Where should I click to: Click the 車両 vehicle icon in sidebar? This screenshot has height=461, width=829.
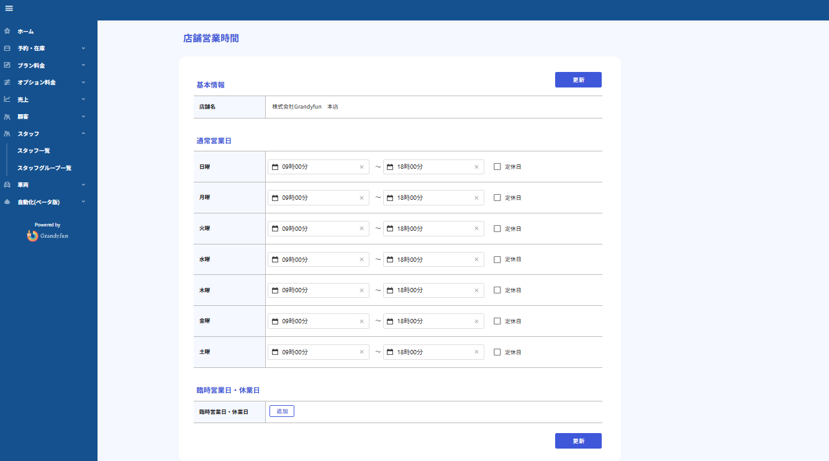tap(6, 184)
